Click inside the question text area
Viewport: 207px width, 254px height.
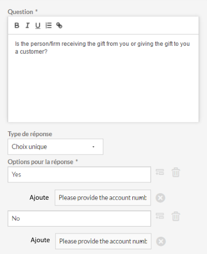pyautogui.click(x=103, y=78)
